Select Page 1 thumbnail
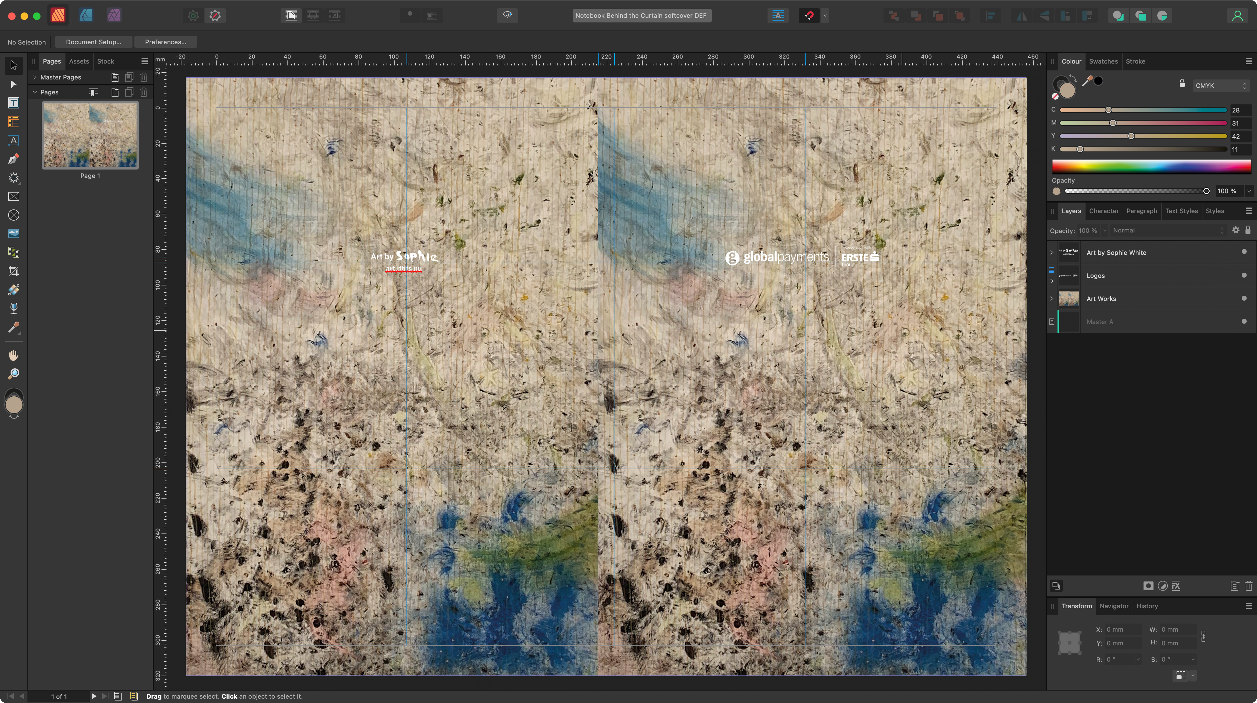Screen dimensions: 1257x703 point(90,135)
